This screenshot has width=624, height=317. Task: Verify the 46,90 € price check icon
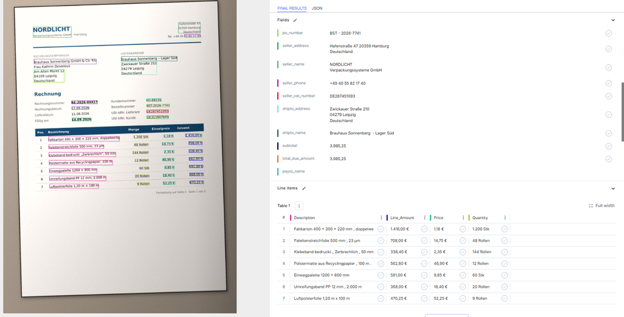pyautogui.click(x=463, y=263)
